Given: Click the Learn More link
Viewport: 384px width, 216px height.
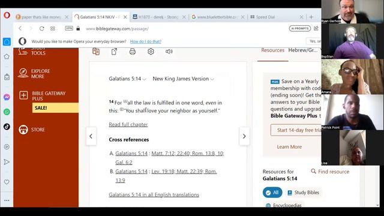Looking at the screenshot, I should point(289,147).
